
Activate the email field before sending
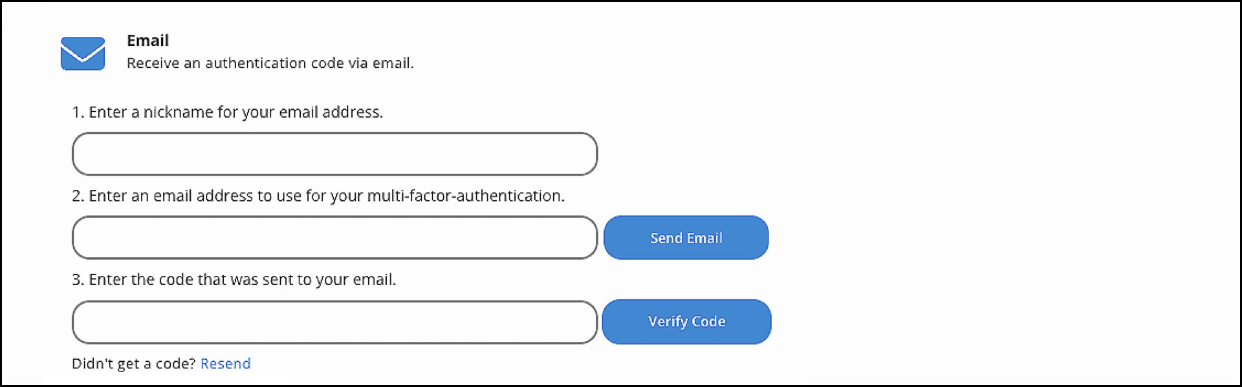click(334, 238)
